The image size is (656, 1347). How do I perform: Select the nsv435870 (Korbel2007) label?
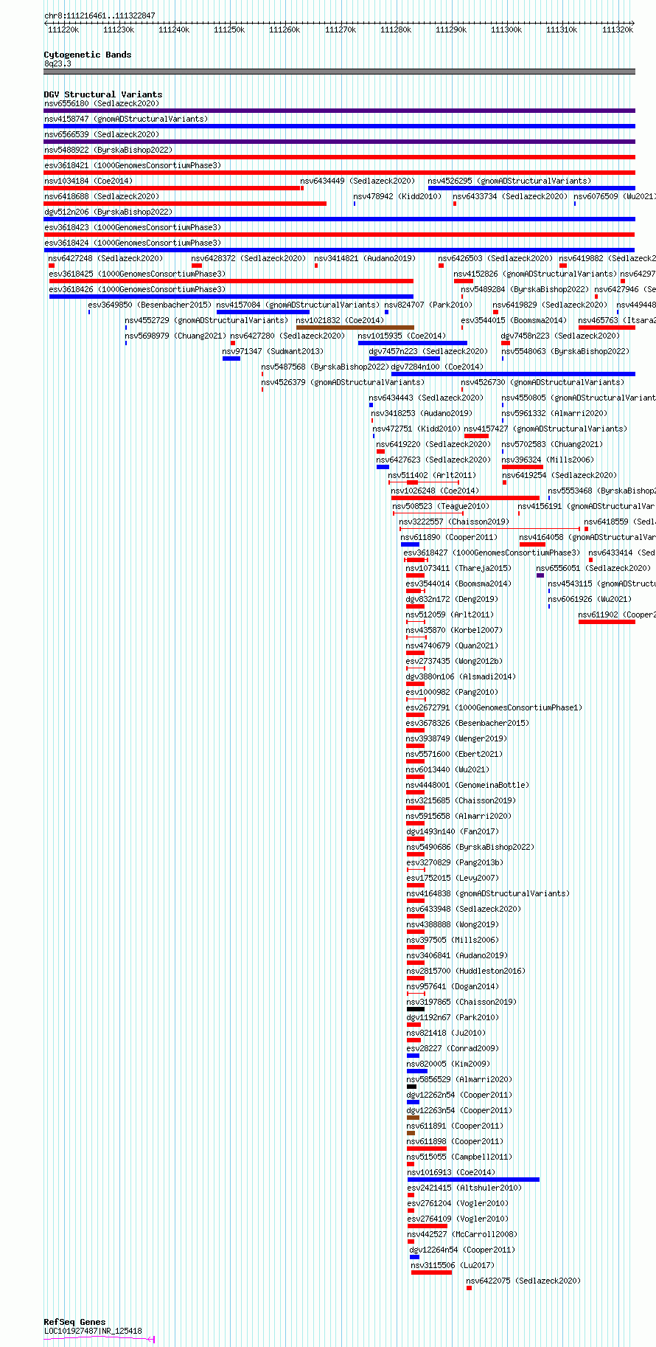coord(454,630)
